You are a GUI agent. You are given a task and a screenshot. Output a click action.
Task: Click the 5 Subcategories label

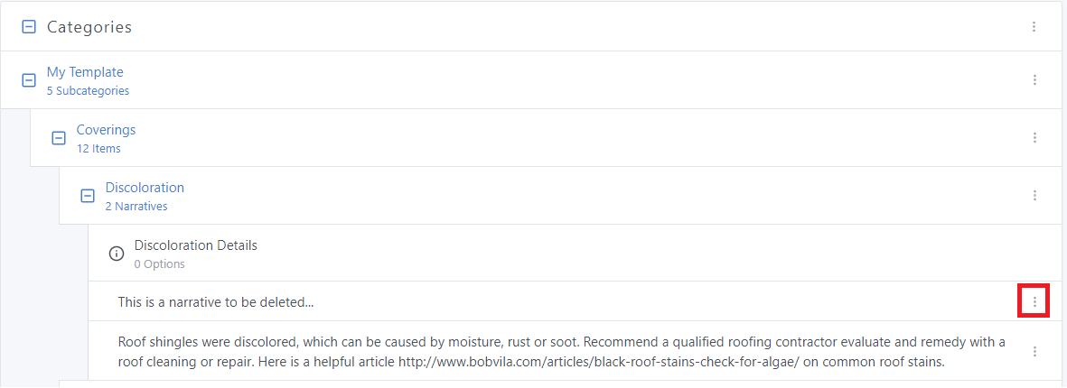point(88,91)
